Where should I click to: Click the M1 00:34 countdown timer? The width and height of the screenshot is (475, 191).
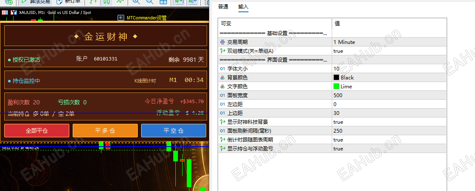[x=186, y=80]
